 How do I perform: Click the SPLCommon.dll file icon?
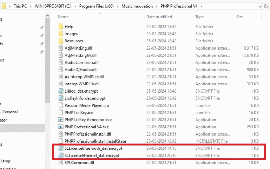tap(61, 163)
